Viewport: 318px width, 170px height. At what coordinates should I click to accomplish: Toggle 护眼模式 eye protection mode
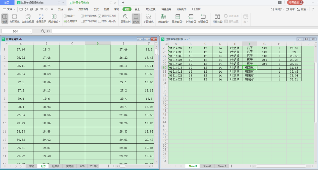(x=149, y=18)
